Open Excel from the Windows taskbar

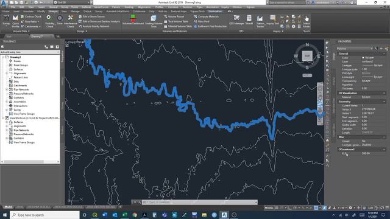[124, 215]
